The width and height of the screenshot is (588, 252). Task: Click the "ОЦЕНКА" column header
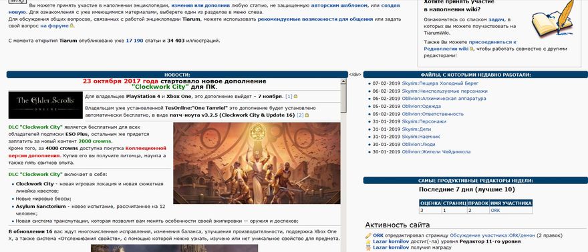[x=430, y=203]
